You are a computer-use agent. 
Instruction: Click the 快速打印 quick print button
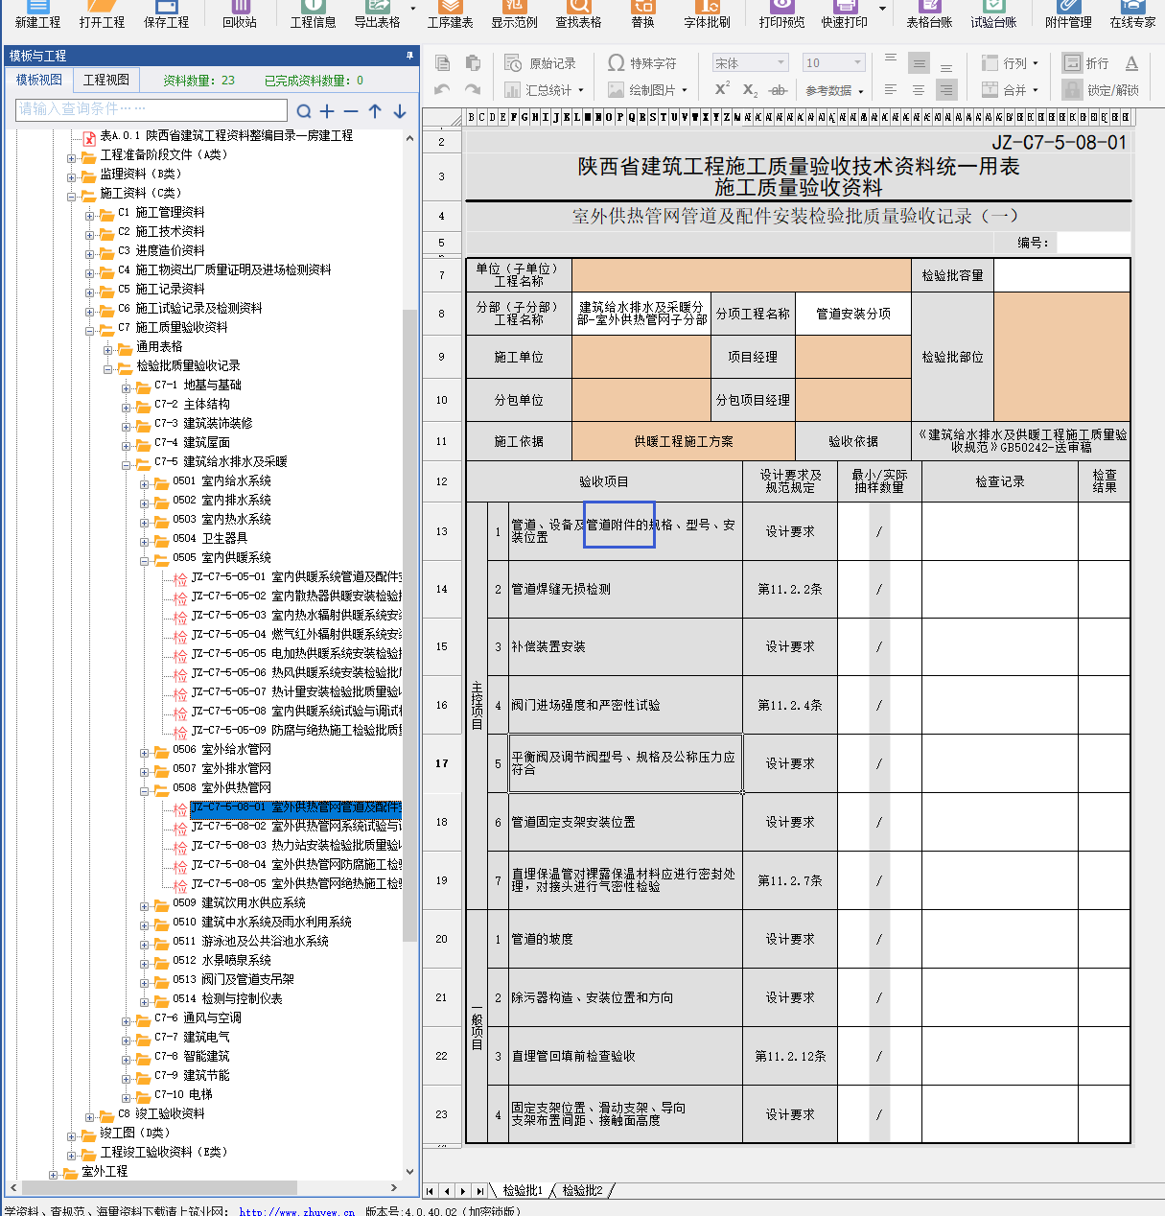pyautogui.click(x=845, y=14)
